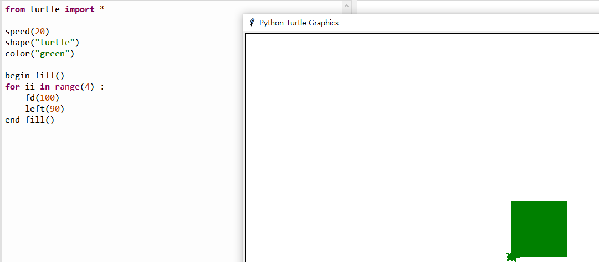Place cursor on the left(90) line
The height and width of the screenshot is (262, 599).
pos(45,108)
